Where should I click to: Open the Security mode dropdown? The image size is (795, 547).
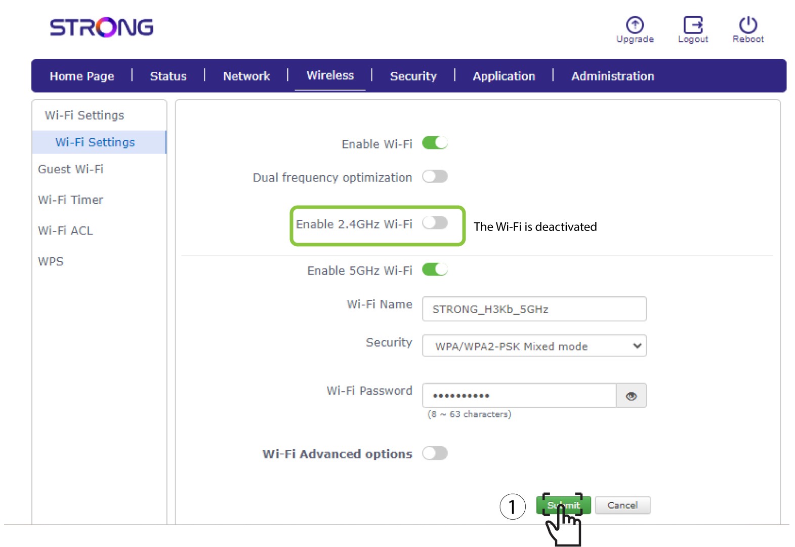534,346
